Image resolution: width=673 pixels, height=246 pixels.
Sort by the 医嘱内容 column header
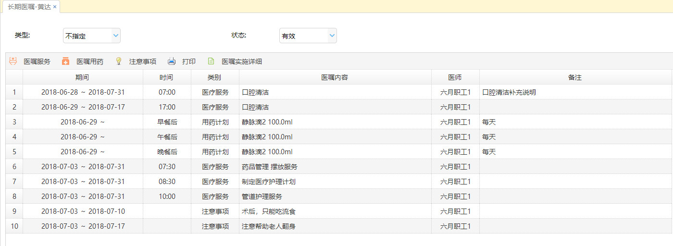pyautogui.click(x=335, y=77)
